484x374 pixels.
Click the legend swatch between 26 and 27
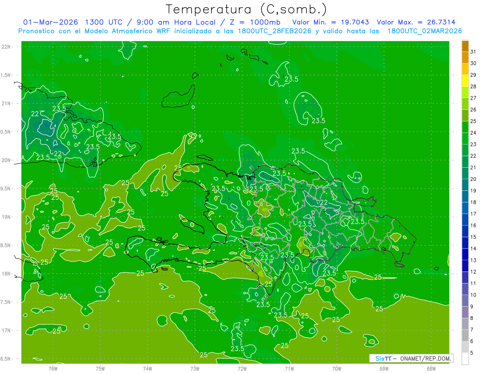[x=465, y=104]
